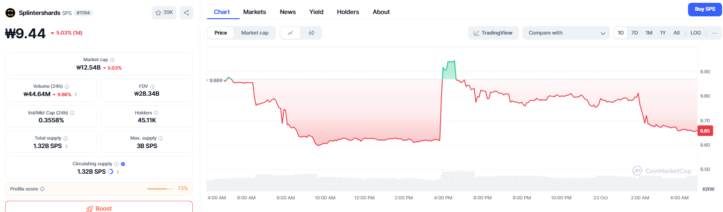This screenshot has height=212, width=723.
Task: Add to watchlist with the 39K star button
Action: click(164, 13)
